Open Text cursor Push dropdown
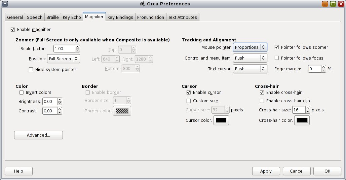 tap(250, 69)
